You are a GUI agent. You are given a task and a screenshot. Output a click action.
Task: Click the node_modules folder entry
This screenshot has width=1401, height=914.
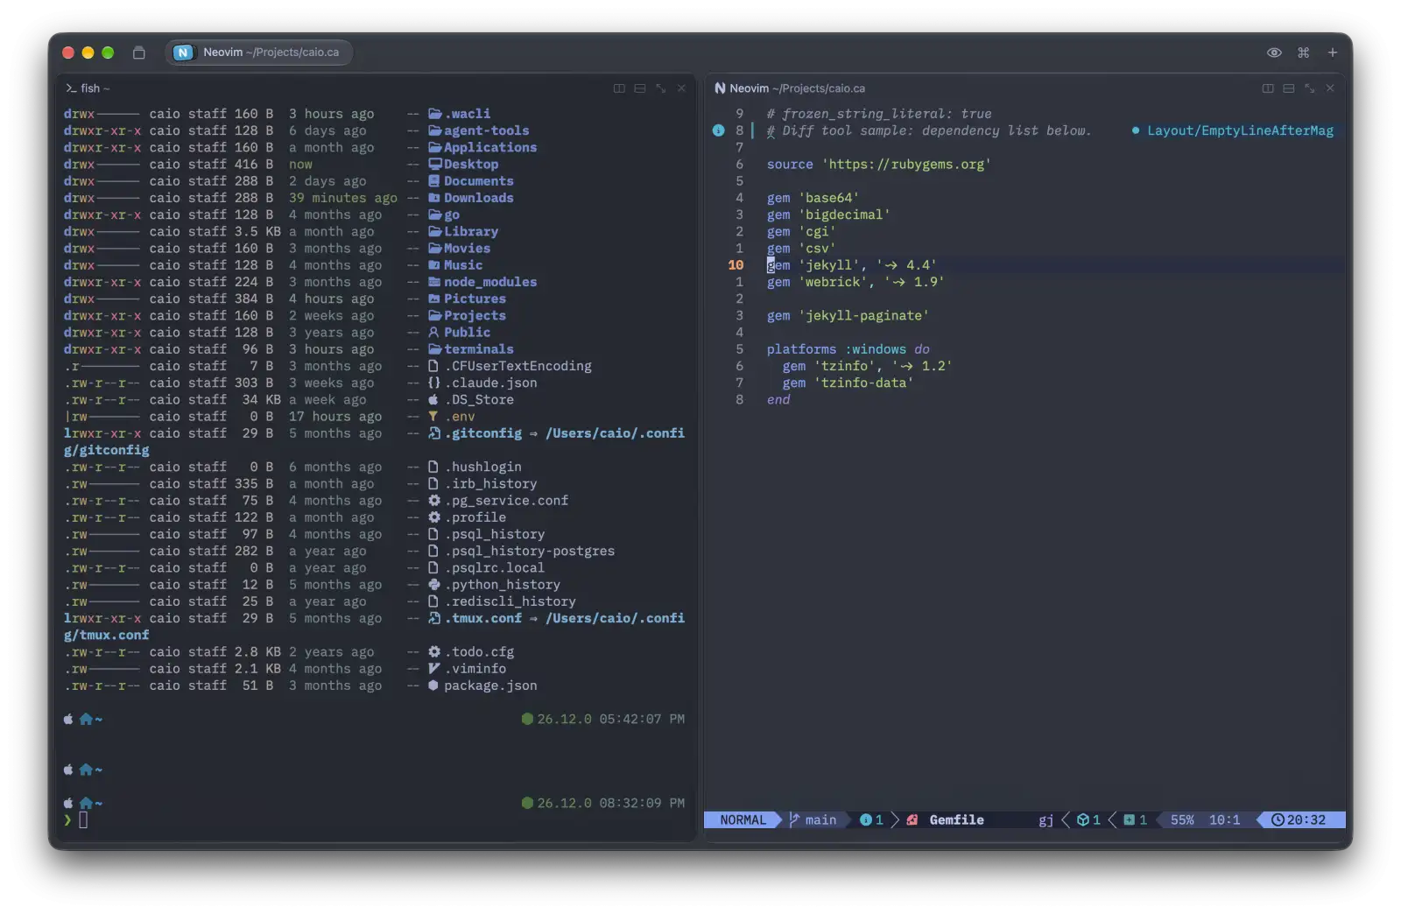[482, 282]
